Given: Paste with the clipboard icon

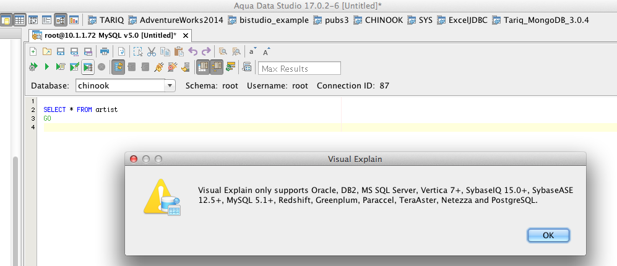Looking at the screenshot, I should (179, 51).
